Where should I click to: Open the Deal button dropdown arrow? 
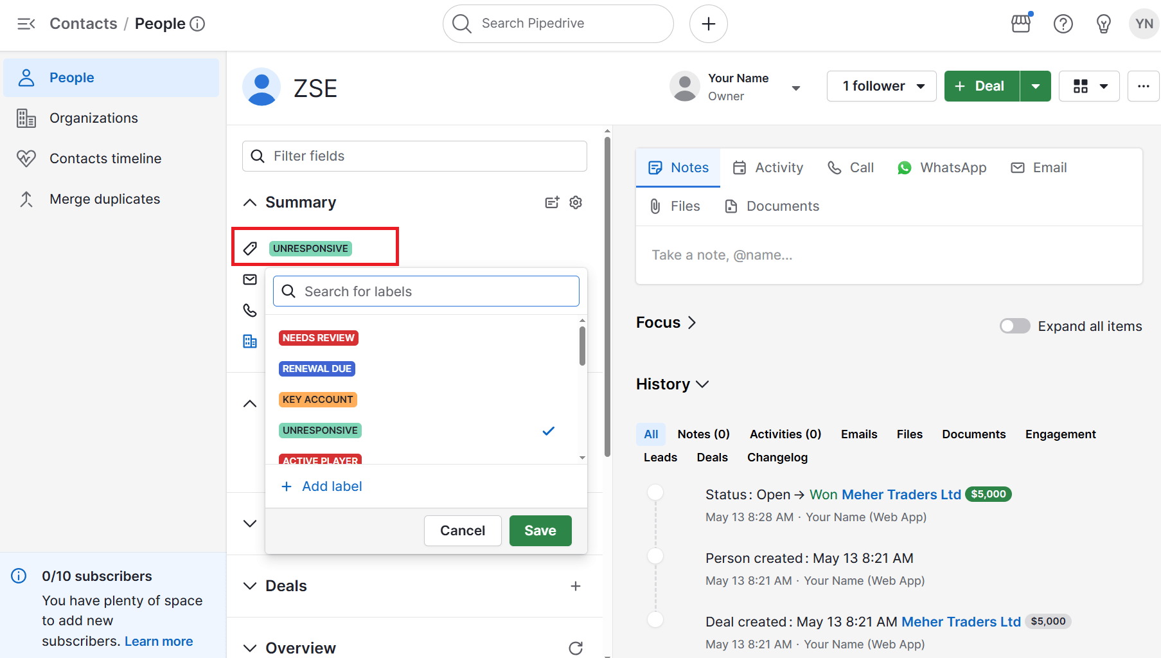click(1036, 86)
